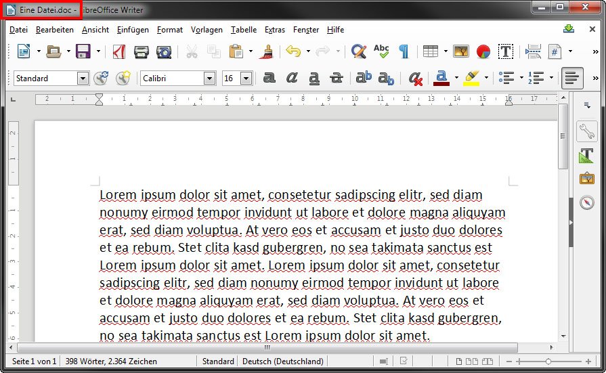This screenshot has height=373, width=606.
Task: Click Deutsch (Deutschland) language in status bar
Action: (282, 361)
